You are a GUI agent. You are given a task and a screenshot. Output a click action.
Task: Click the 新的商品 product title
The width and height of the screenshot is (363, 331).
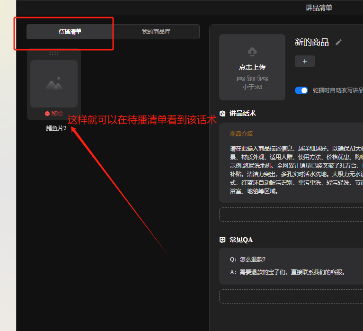tap(311, 42)
